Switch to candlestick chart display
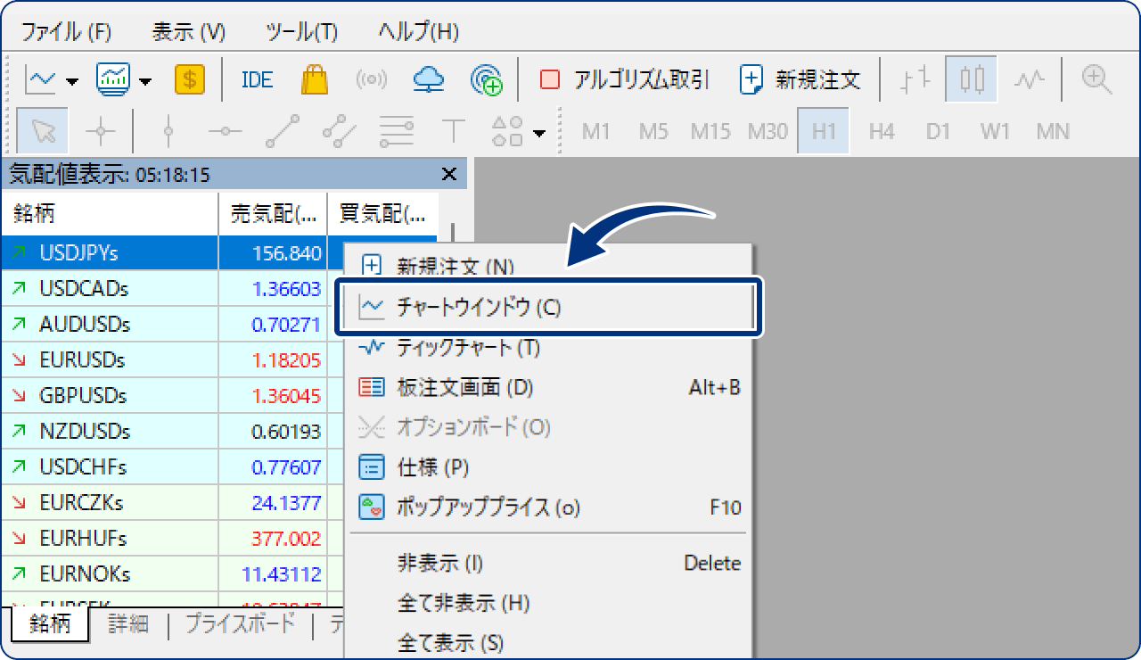The height and width of the screenshot is (660, 1141). point(972,80)
